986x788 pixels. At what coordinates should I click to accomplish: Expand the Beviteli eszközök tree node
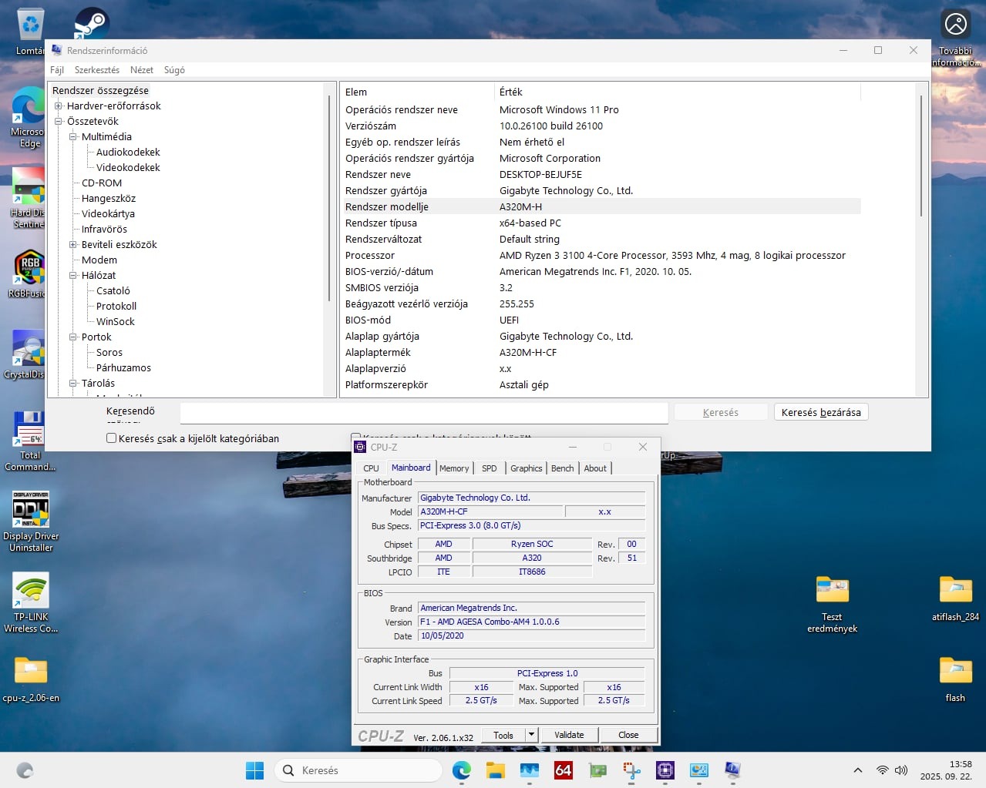coord(72,245)
